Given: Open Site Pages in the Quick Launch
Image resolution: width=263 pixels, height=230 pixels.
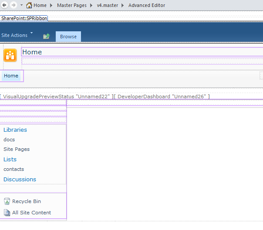Looking at the screenshot, I should pyautogui.click(x=17, y=149).
